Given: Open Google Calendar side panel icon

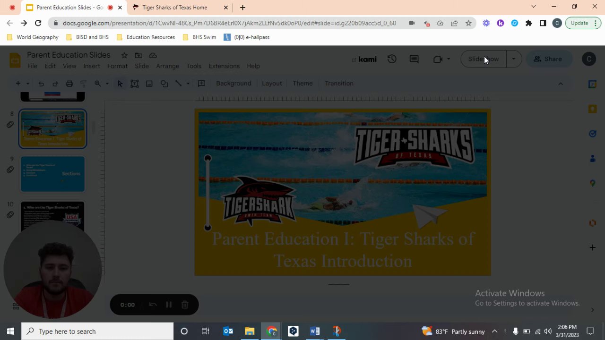Looking at the screenshot, I should click(592, 84).
